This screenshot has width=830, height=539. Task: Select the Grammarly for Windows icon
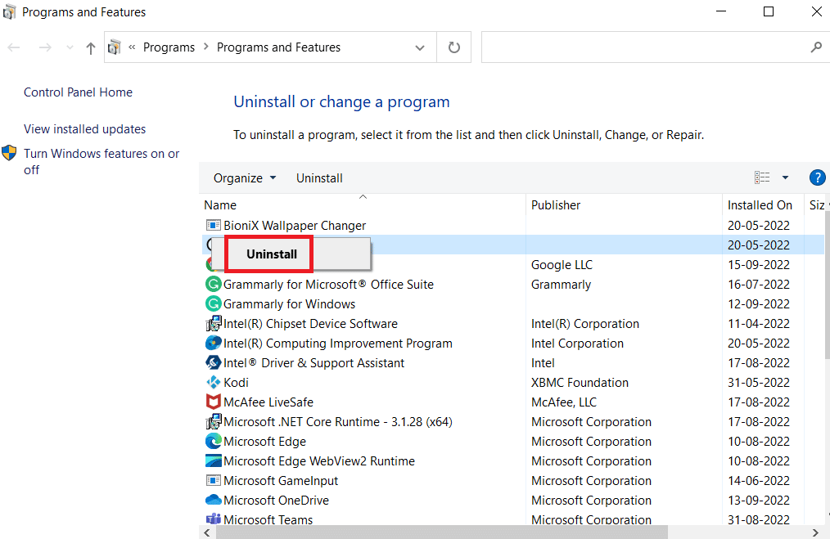[213, 303]
